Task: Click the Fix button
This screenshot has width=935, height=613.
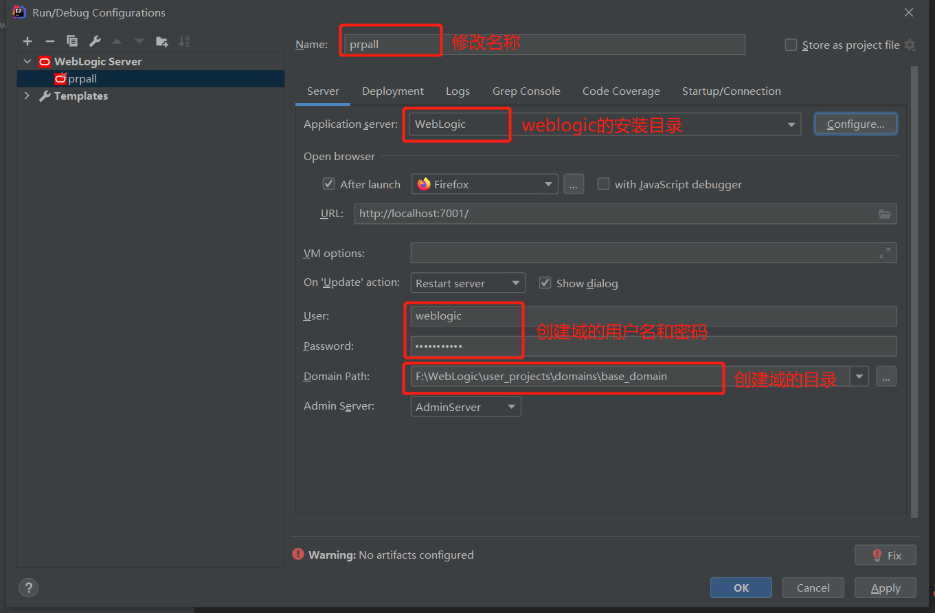Action: (886, 555)
